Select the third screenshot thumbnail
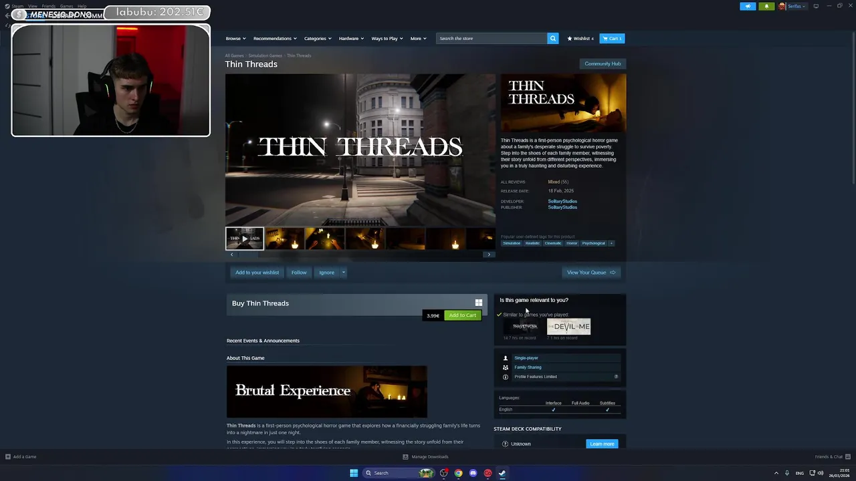This screenshot has width=856, height=481. coord(324,238)
